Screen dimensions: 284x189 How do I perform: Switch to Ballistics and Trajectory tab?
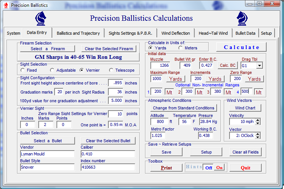pos(78,33)
